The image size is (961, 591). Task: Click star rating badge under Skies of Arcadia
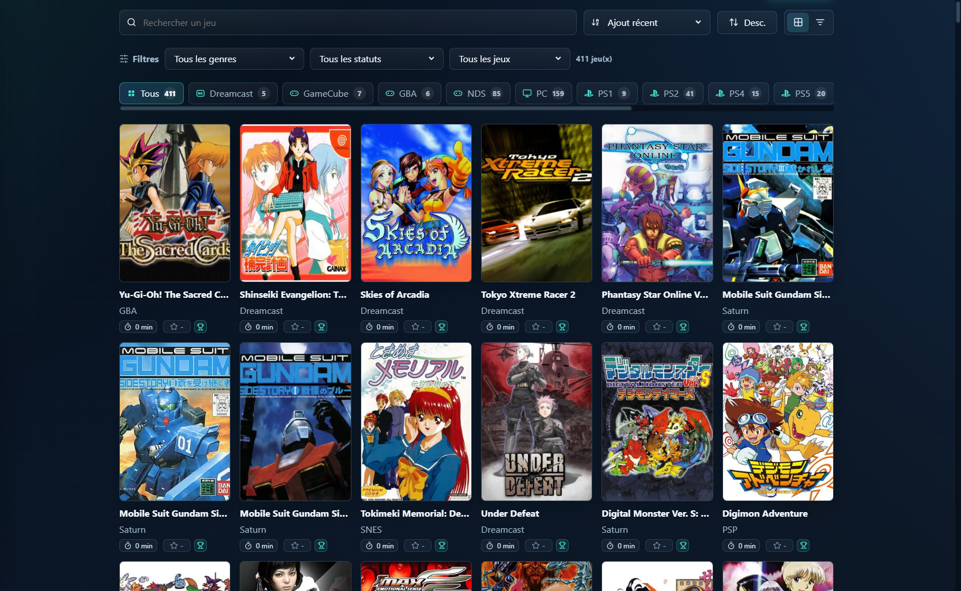[x=418, y=327]
